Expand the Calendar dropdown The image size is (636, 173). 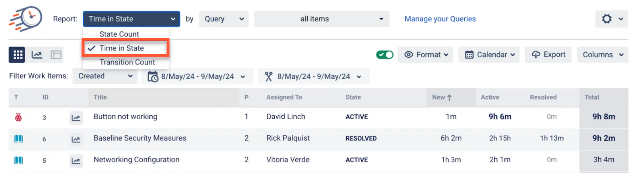490,55
